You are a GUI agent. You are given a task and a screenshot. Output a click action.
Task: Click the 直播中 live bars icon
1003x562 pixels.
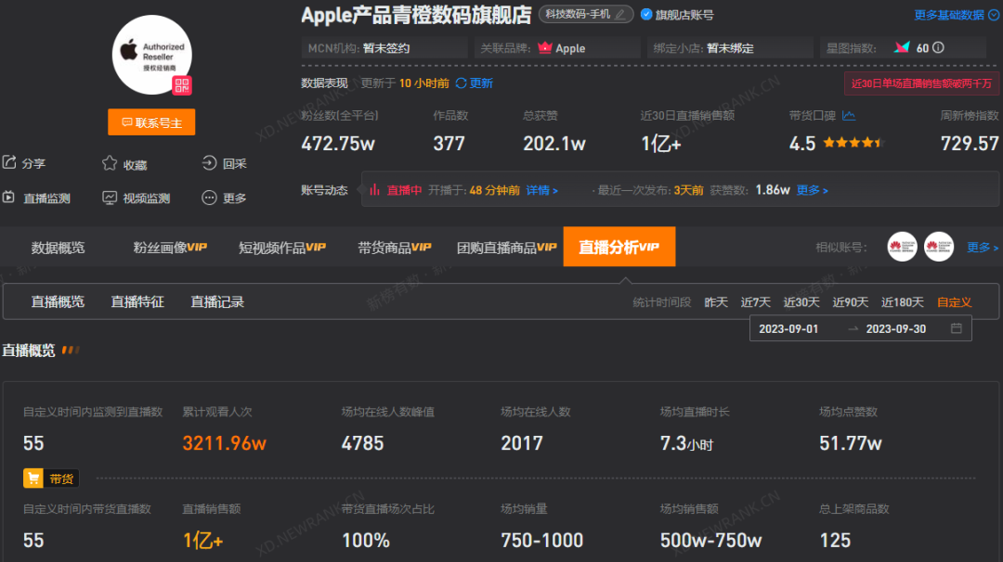(375, 190)
